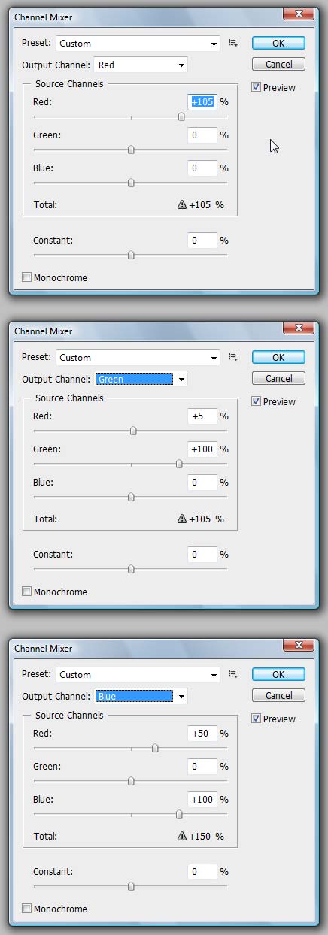Click Blue value field showing +100
This screenshot has height=935, width=328.
coord(202,800)
